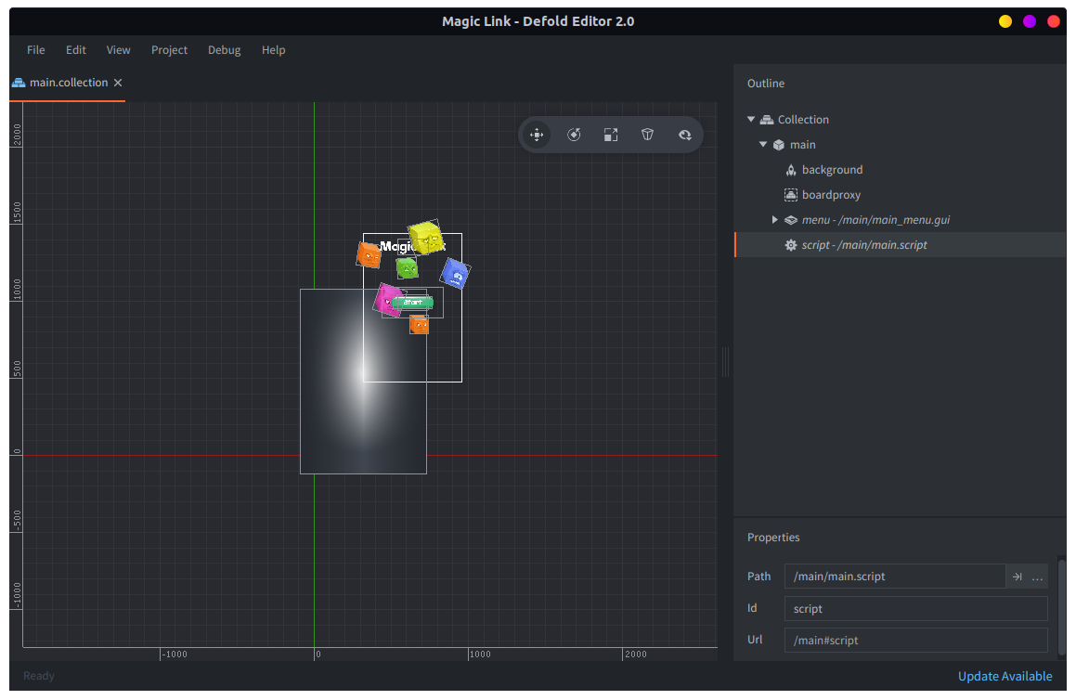Collapse the main game object node

(763, 145)
